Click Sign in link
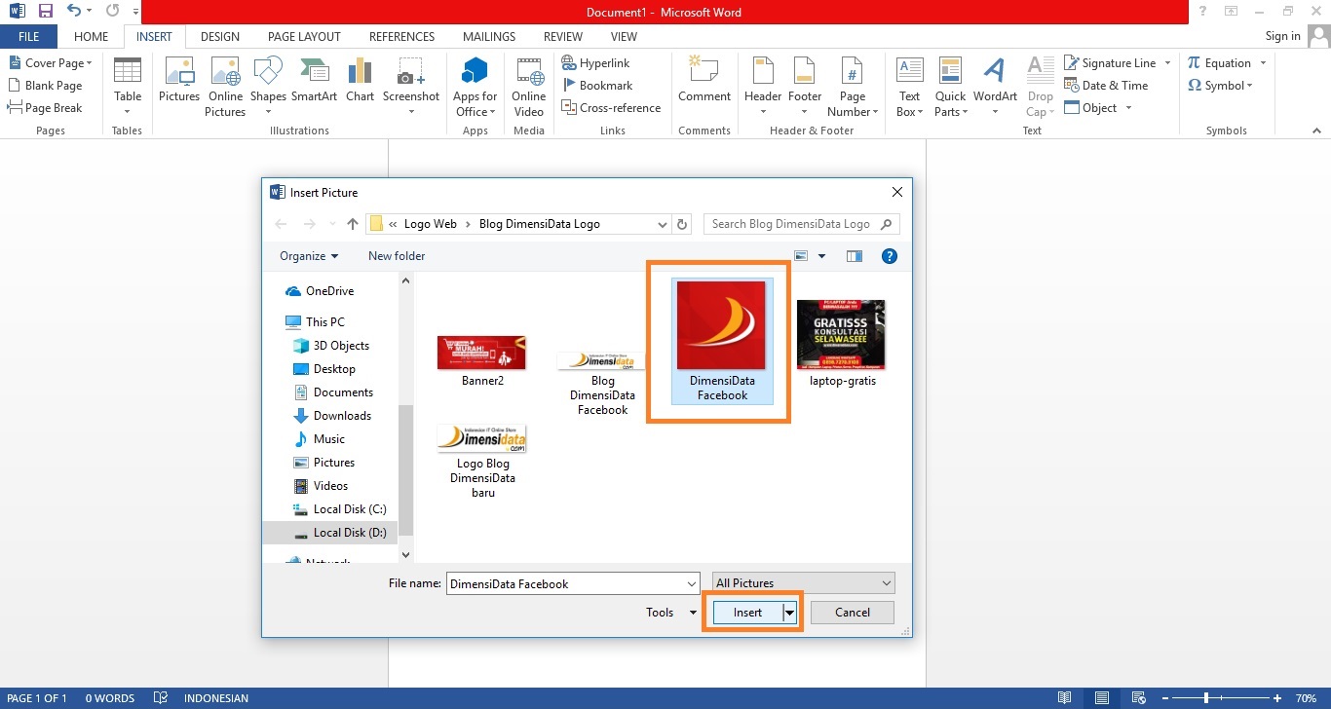The image size is (1331, 709). [x=1282, y=36]
